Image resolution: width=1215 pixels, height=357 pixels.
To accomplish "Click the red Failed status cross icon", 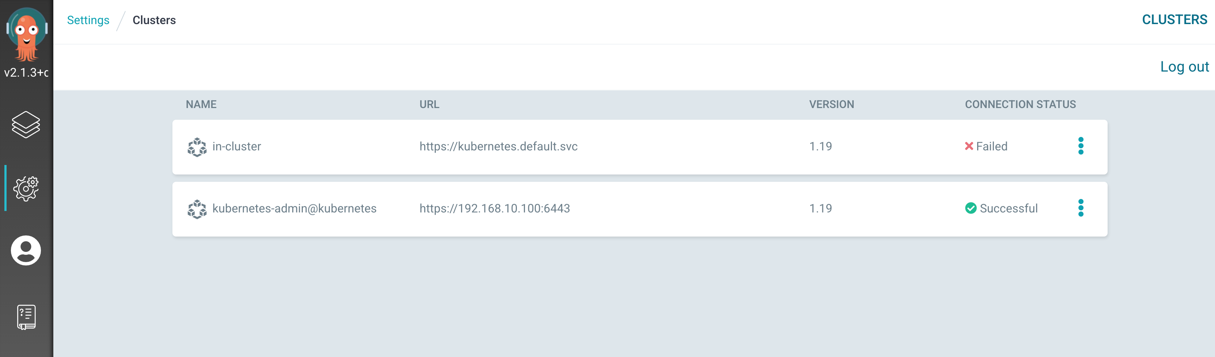I will click(x=969, y=146).
